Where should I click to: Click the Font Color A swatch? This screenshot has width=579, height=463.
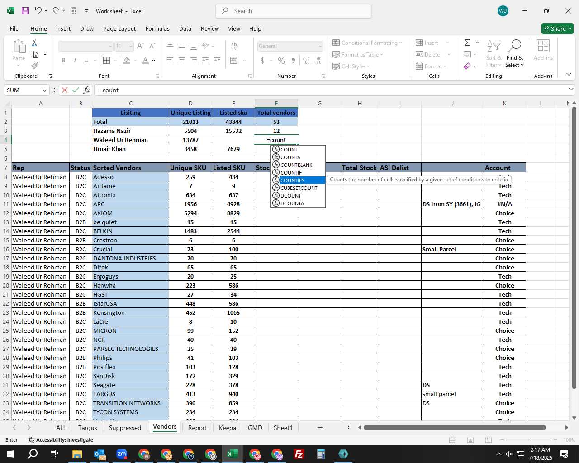[x=145, y=60]
